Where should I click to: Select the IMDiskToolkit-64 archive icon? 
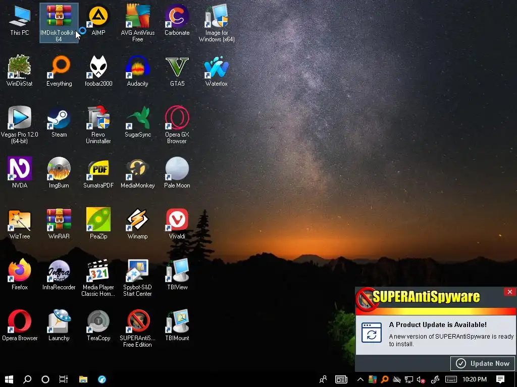(59, 22)
